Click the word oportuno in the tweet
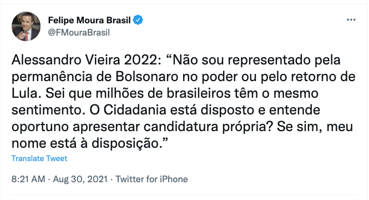Viewport: 369px width, 200px height. [x=41, y=127]
